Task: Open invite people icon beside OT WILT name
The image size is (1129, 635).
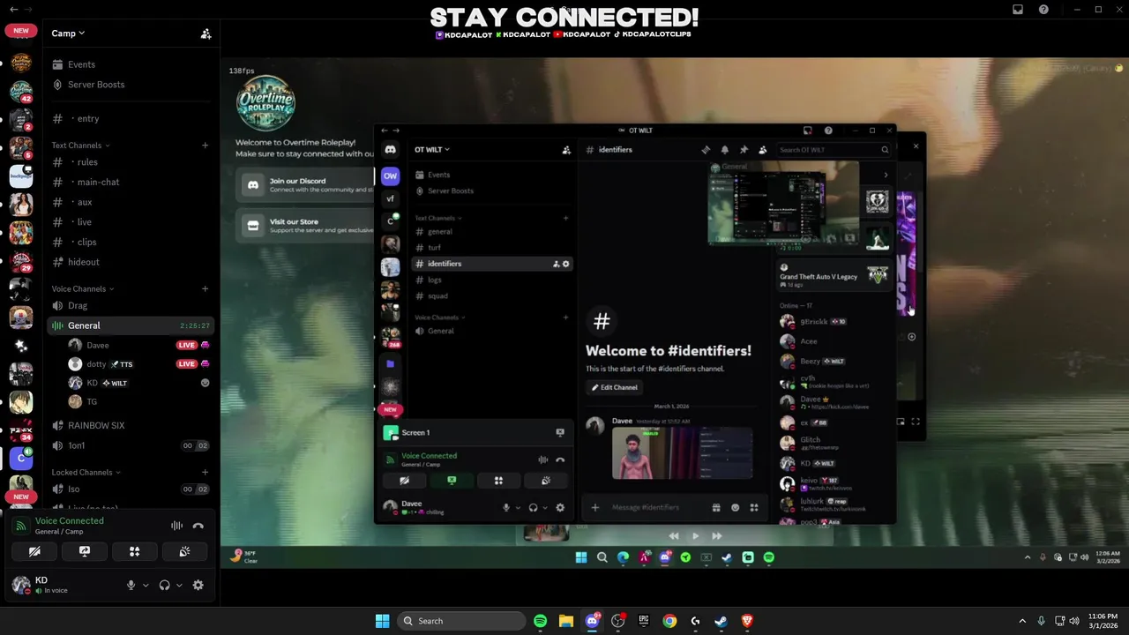Action: pyautogui.click(x=566, y=150)
